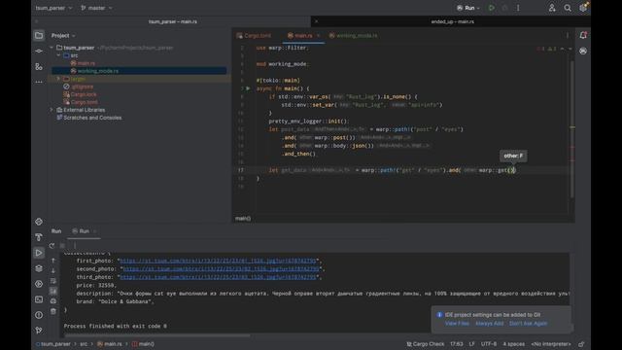Open Services tool window icon

pyautogui.click(x=39, y=284)
